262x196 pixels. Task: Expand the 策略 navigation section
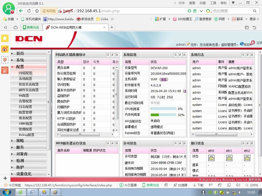(x=28, y=141)
